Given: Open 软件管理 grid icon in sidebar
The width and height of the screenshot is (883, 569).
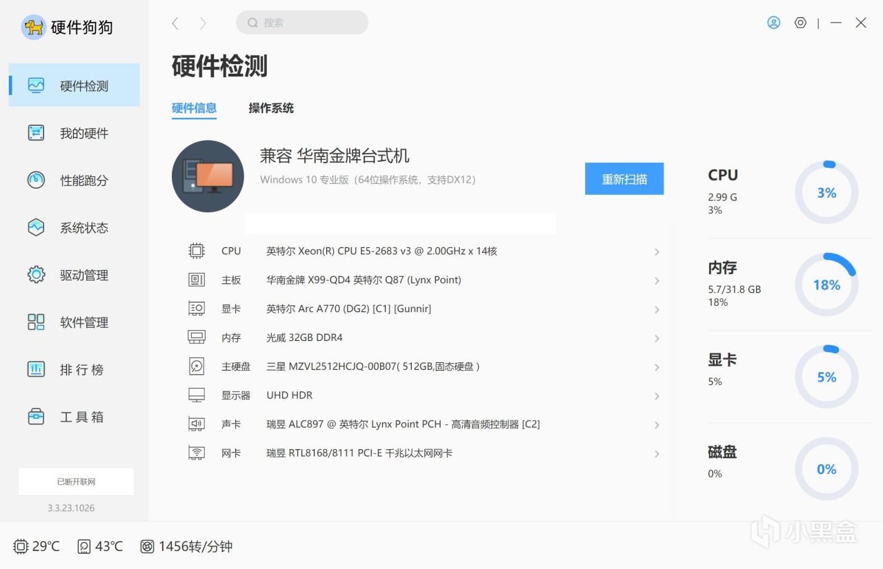Looking at the screenshot, I should point(36,322).
